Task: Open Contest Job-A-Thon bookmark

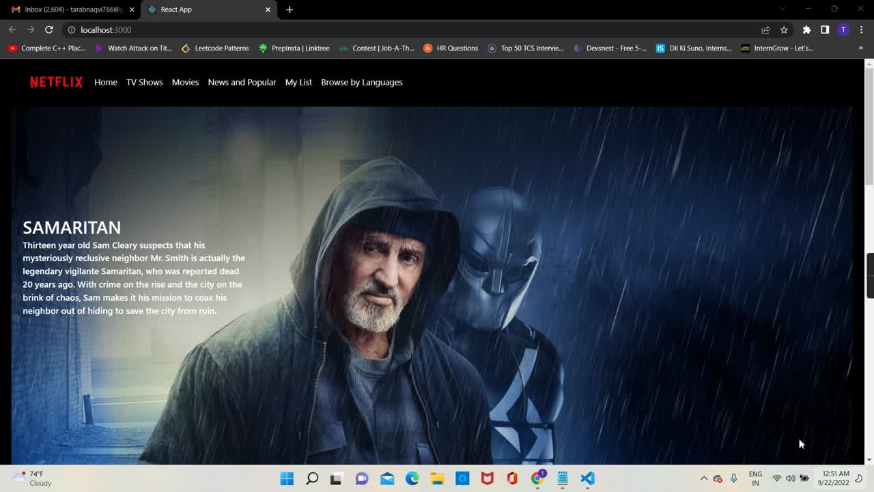Action: coord(377,48)
